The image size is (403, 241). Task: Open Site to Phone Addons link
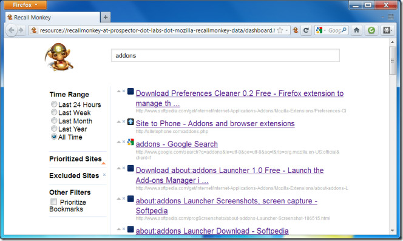(215, 123)
